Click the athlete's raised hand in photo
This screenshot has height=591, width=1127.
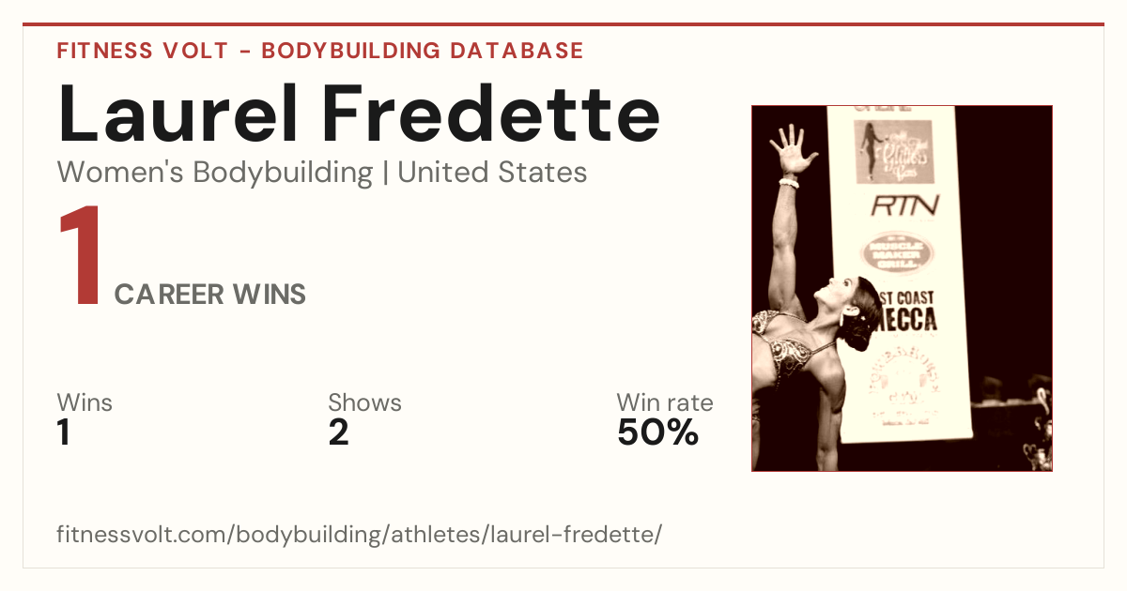click(792, 150)
